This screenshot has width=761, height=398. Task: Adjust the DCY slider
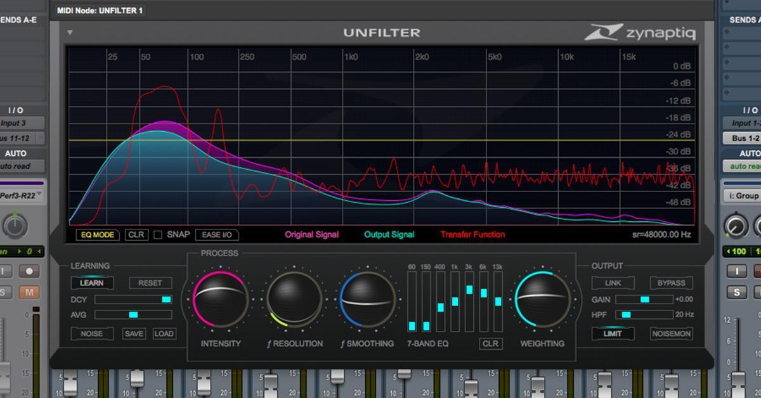[x=133, y=299]
